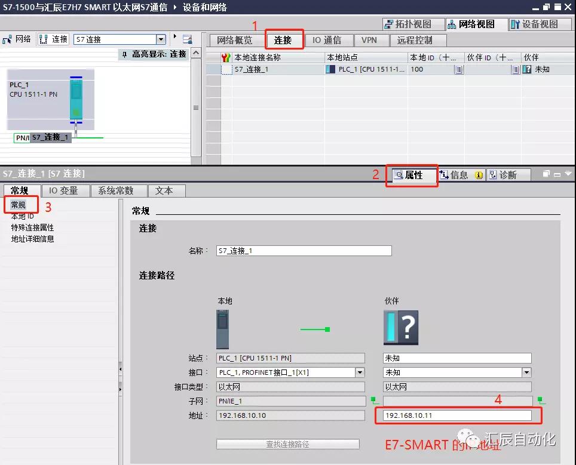Select 常规 in the properties tree
The height and width of the screenshot is (465, 576).
[18, 205]
